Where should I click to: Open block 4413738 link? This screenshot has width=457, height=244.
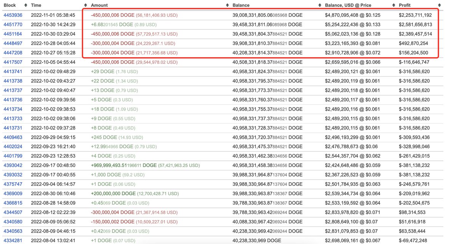pyautogui.click(x=13, y=81)
